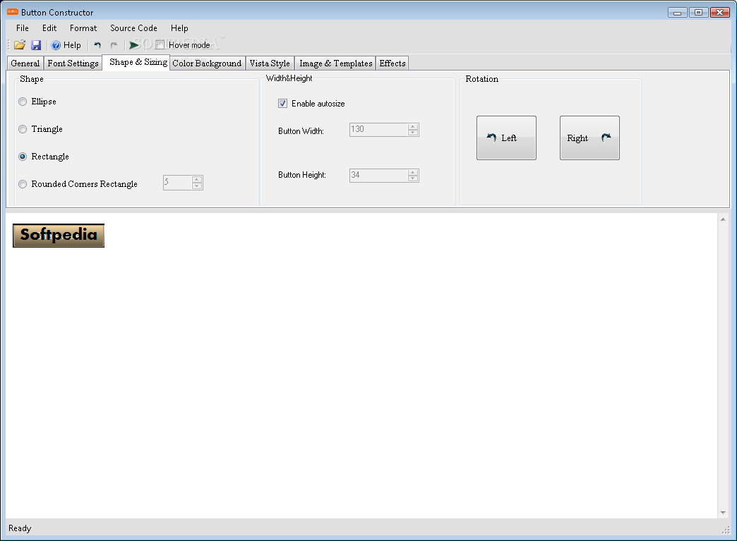Switch to the General tab
737x541 pixels.
tap(25, 63)
